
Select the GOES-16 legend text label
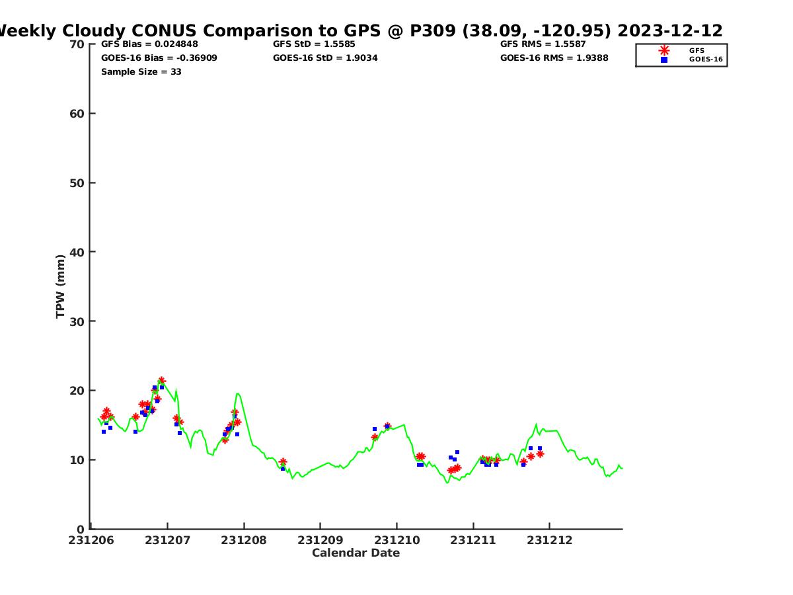coord(706,59)
